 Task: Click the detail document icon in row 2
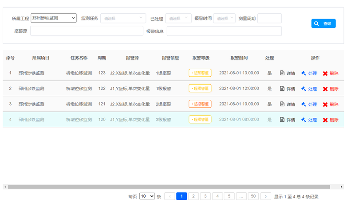click(282, 89)
